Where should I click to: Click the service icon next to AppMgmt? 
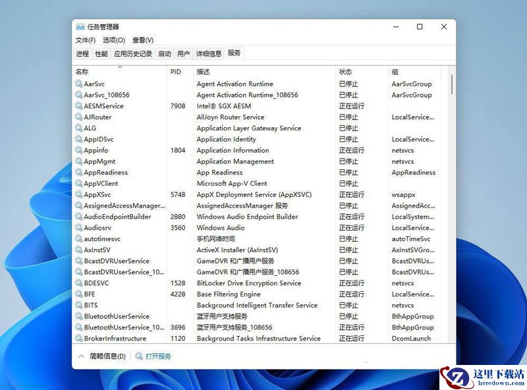(x=78, y=161)
